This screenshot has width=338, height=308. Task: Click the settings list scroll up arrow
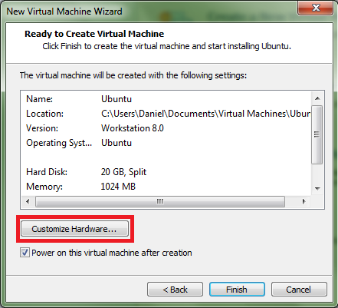pos(317,98)
